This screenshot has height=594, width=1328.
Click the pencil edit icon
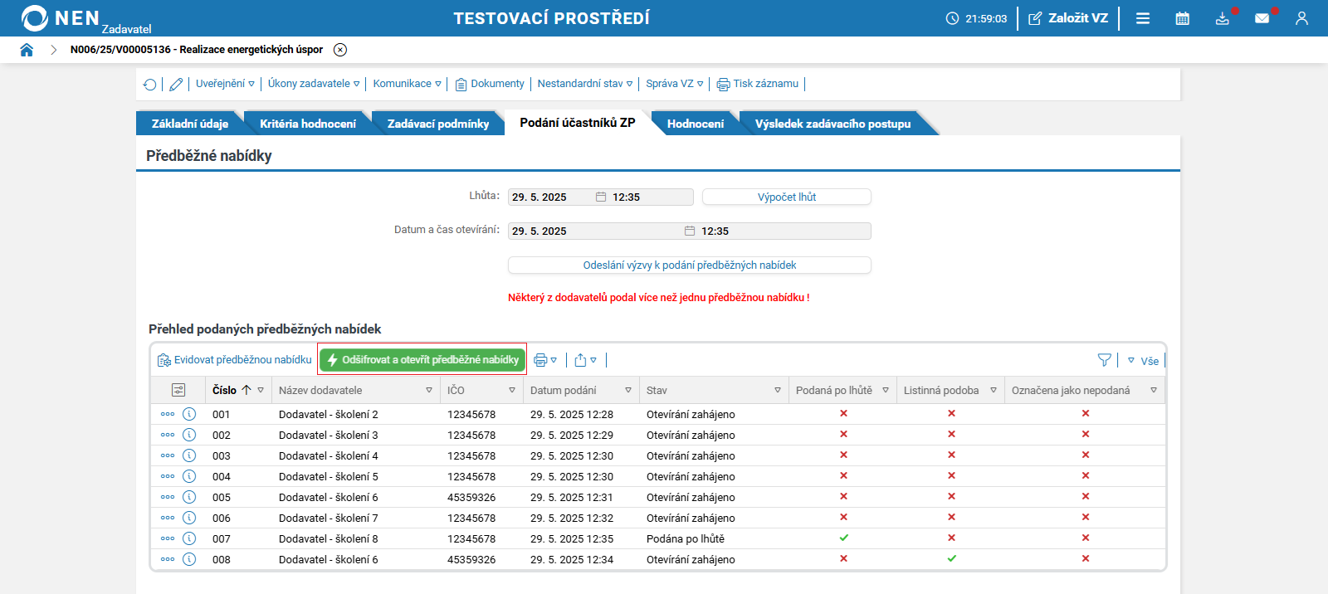pos(176,84)
